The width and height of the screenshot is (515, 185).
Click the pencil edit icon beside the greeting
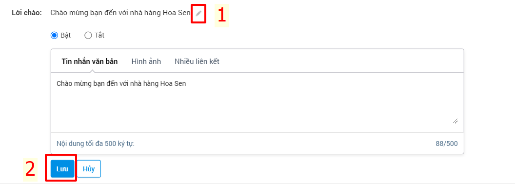[x=198, y=13]
